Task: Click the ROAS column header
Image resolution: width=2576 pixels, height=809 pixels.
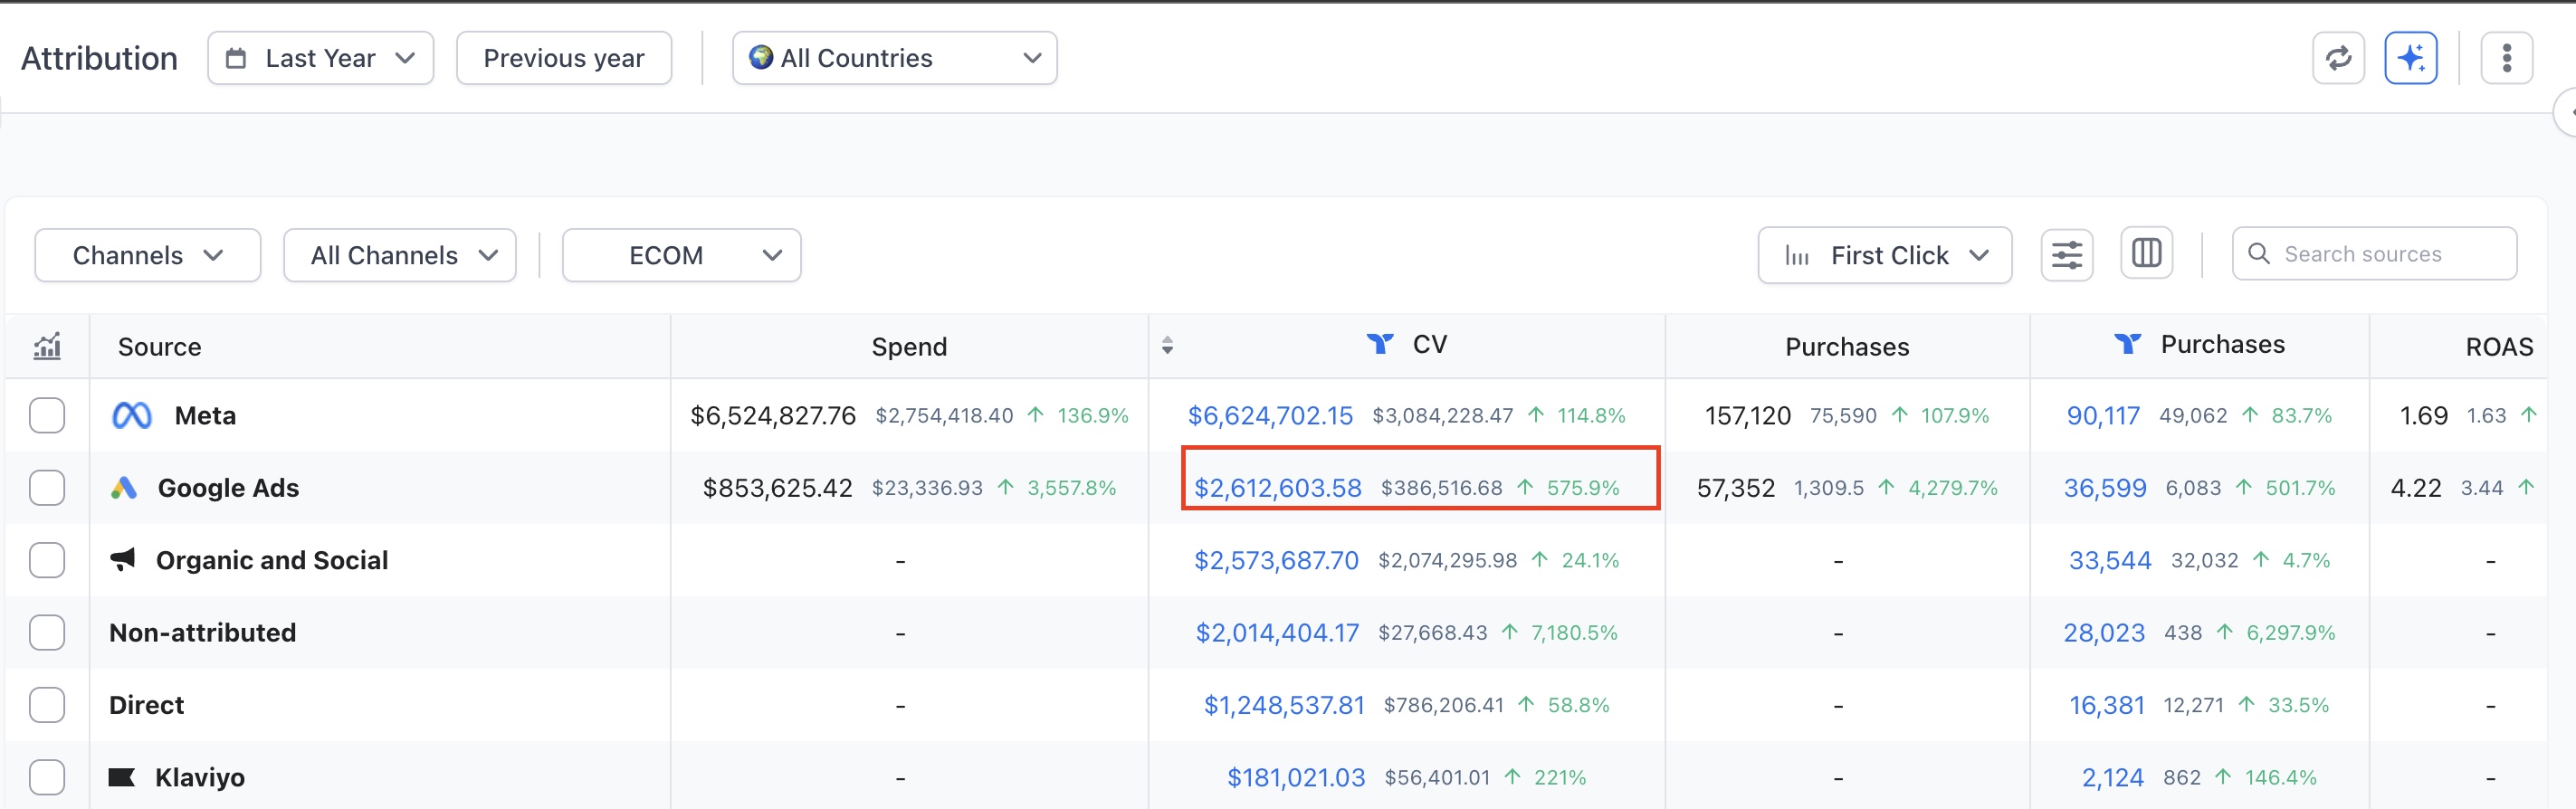Action: [2499, 347]
